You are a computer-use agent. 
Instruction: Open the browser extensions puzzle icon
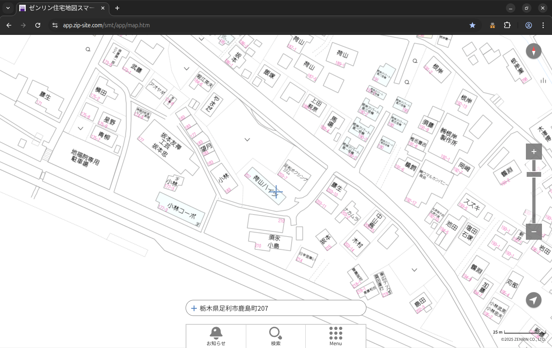507,25
